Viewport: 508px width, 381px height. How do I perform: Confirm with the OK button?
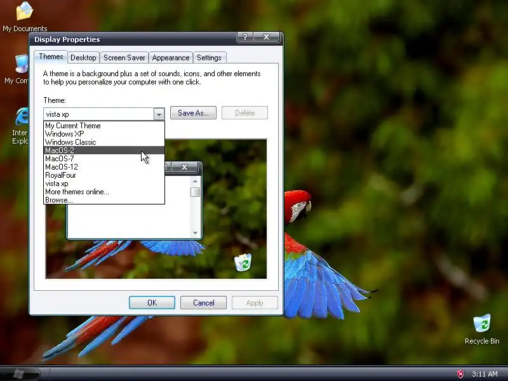[152, 303]
